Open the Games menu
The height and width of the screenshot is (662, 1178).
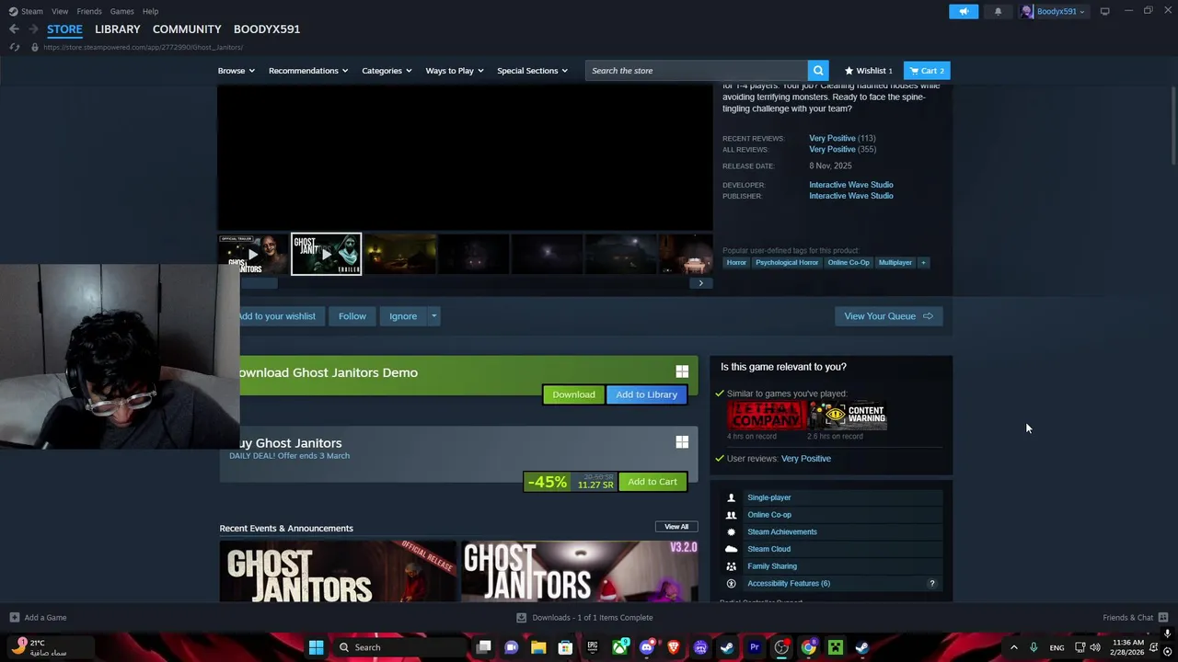[x=121, y=11]
